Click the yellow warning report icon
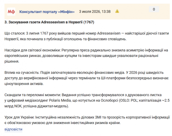Image resolution: width=172 pixels, height=136 pixels. [117, 11]
